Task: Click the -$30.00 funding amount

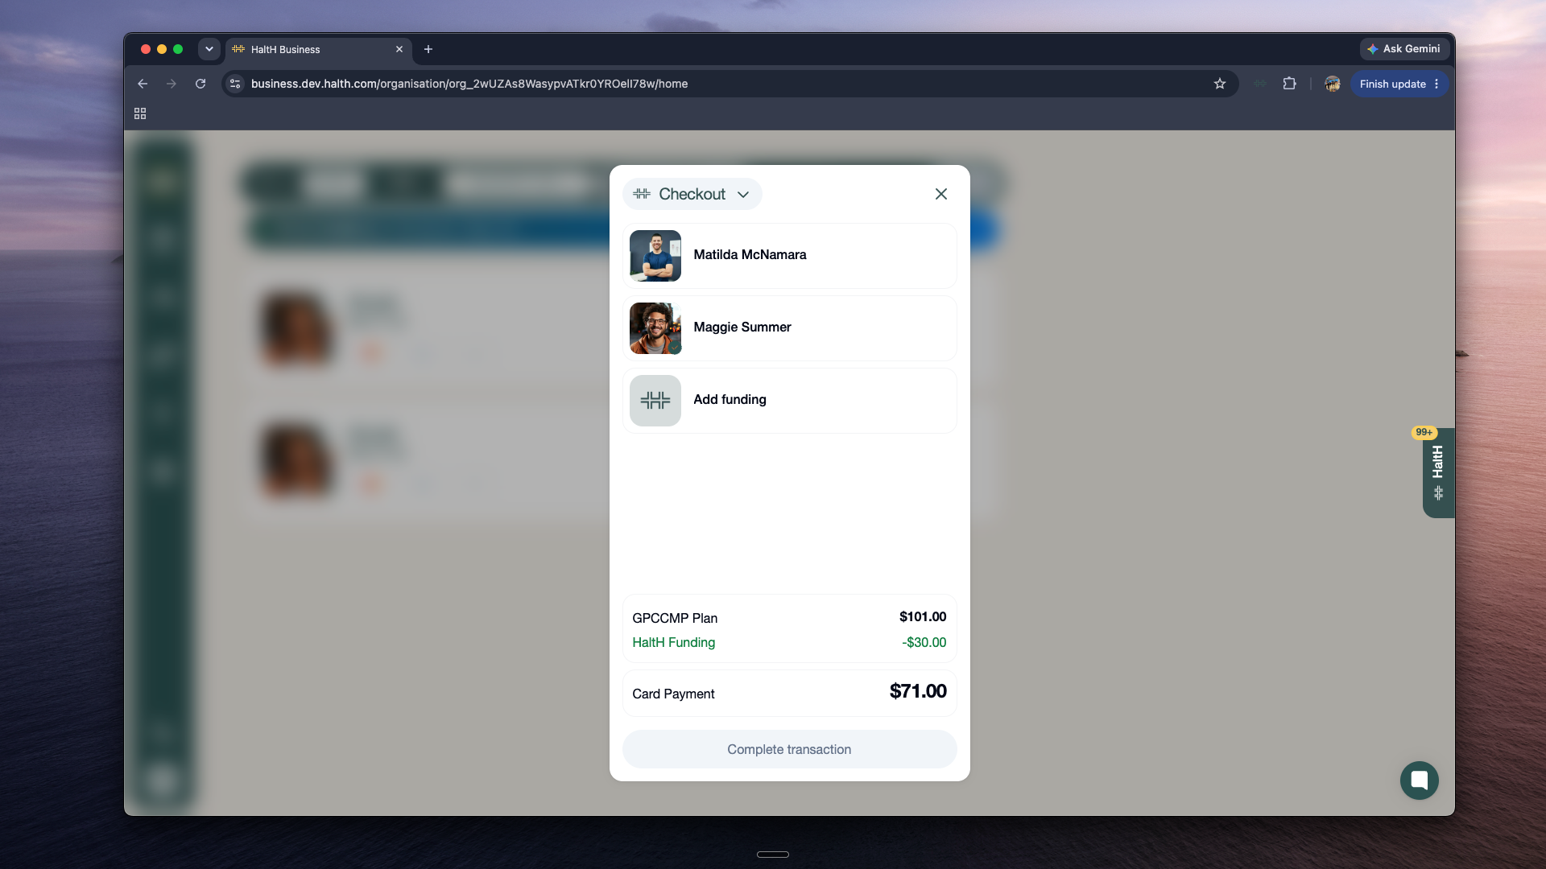Action: (x=924, y=642)
